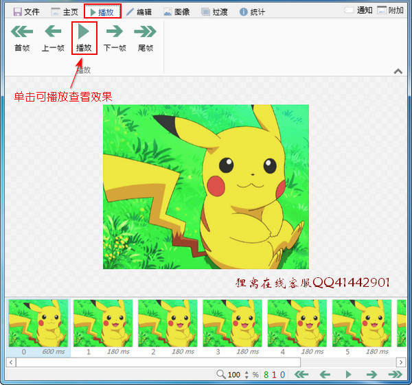Viewport: 412px width, 385px height.
Task: Open the 统计 (Statistics) tab
Action: pyautogui.click(x=252, y=12)
